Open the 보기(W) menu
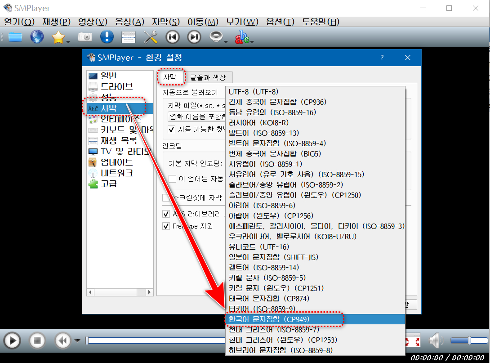The height and width of the screenshot is (363, 490). point(242,22)
